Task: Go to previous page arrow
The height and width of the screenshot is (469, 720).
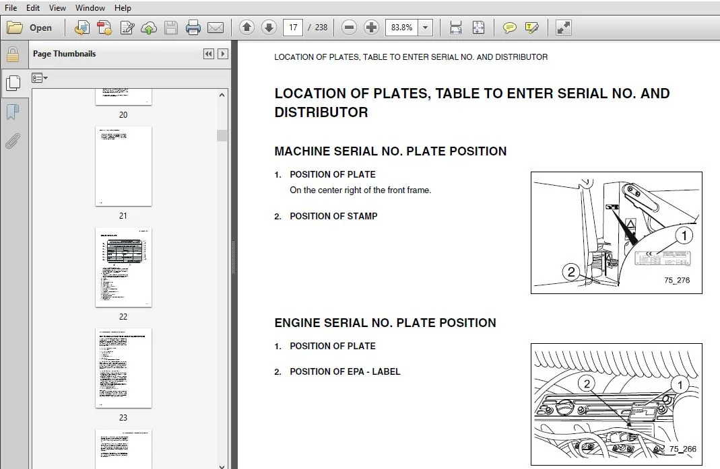Action: click(x=247, y=28)
